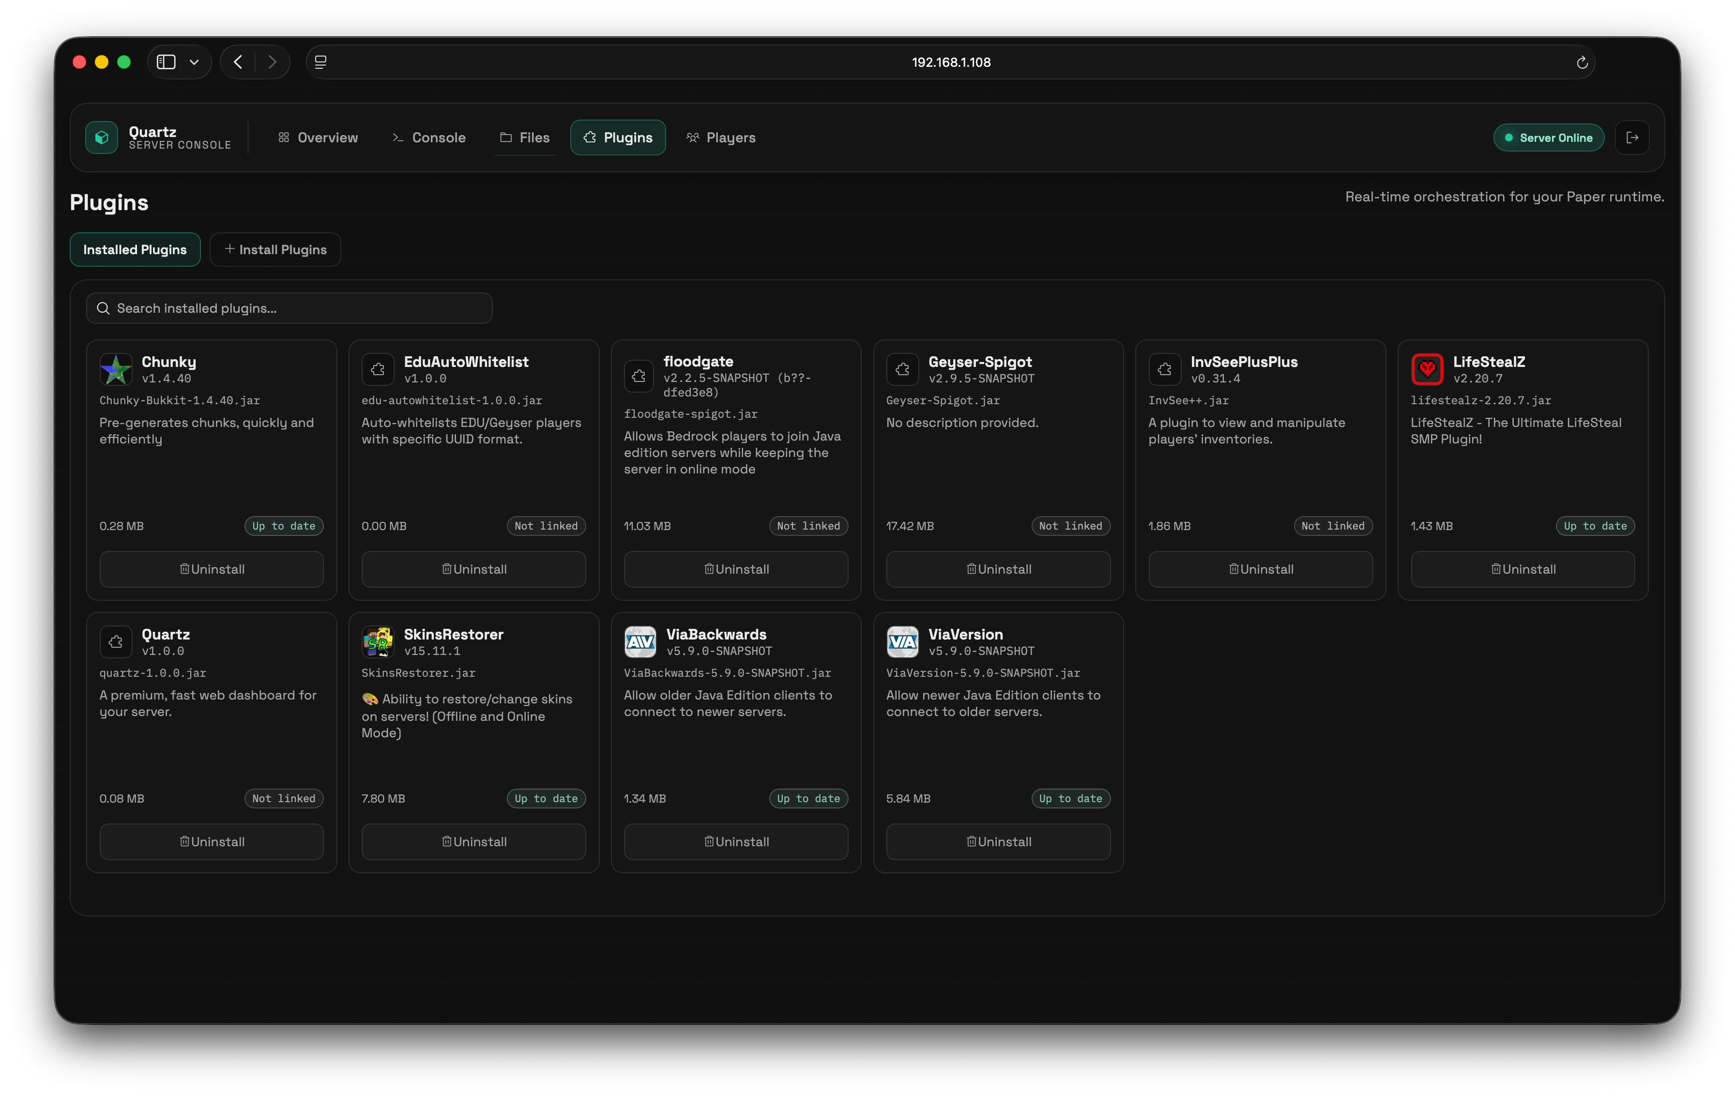
Task: Open the Overview tab
Action: coord(318,137)
